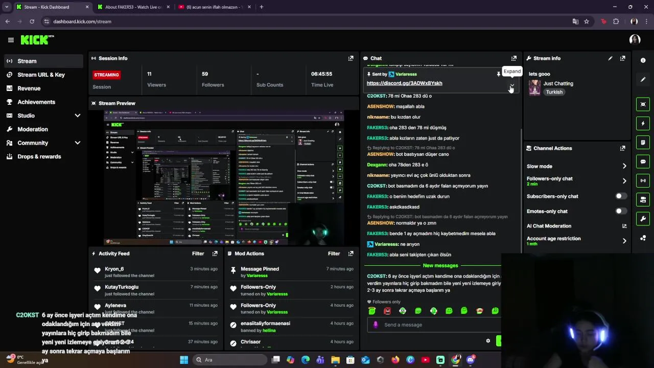Screen dimensions: 654x368
Task: Click the Turkish language tag
Action: [554, 92]
